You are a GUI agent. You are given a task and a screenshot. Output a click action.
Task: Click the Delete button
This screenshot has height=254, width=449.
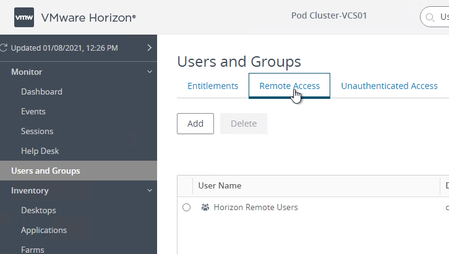pos(244,124)
